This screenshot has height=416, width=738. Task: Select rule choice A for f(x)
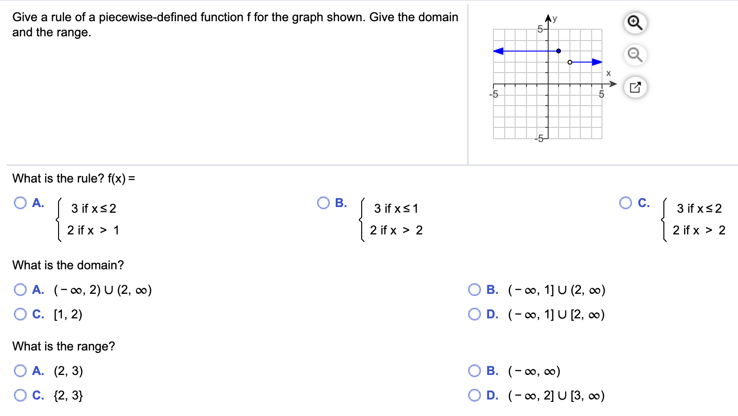coord(20,203)
